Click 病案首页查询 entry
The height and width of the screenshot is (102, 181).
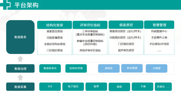[54, 31]
